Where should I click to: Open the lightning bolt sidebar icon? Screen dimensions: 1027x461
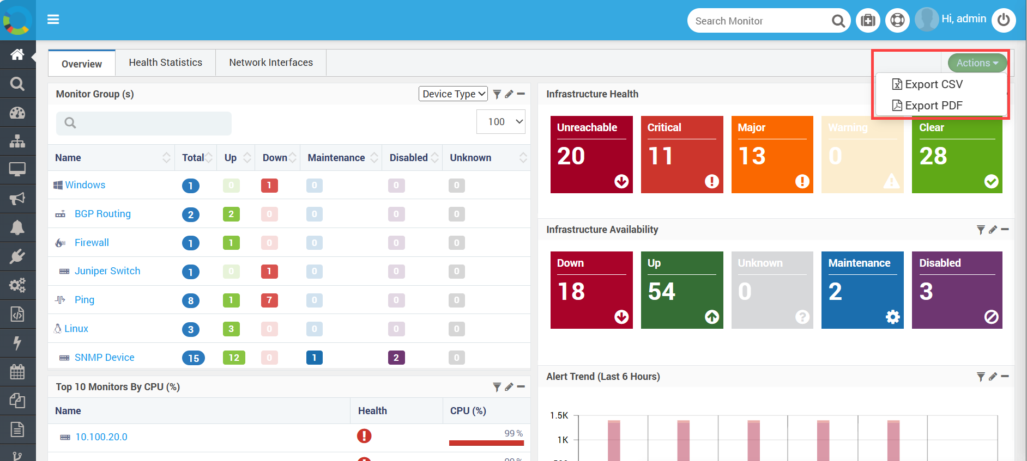pyautogui.click(x=17, y=343)
